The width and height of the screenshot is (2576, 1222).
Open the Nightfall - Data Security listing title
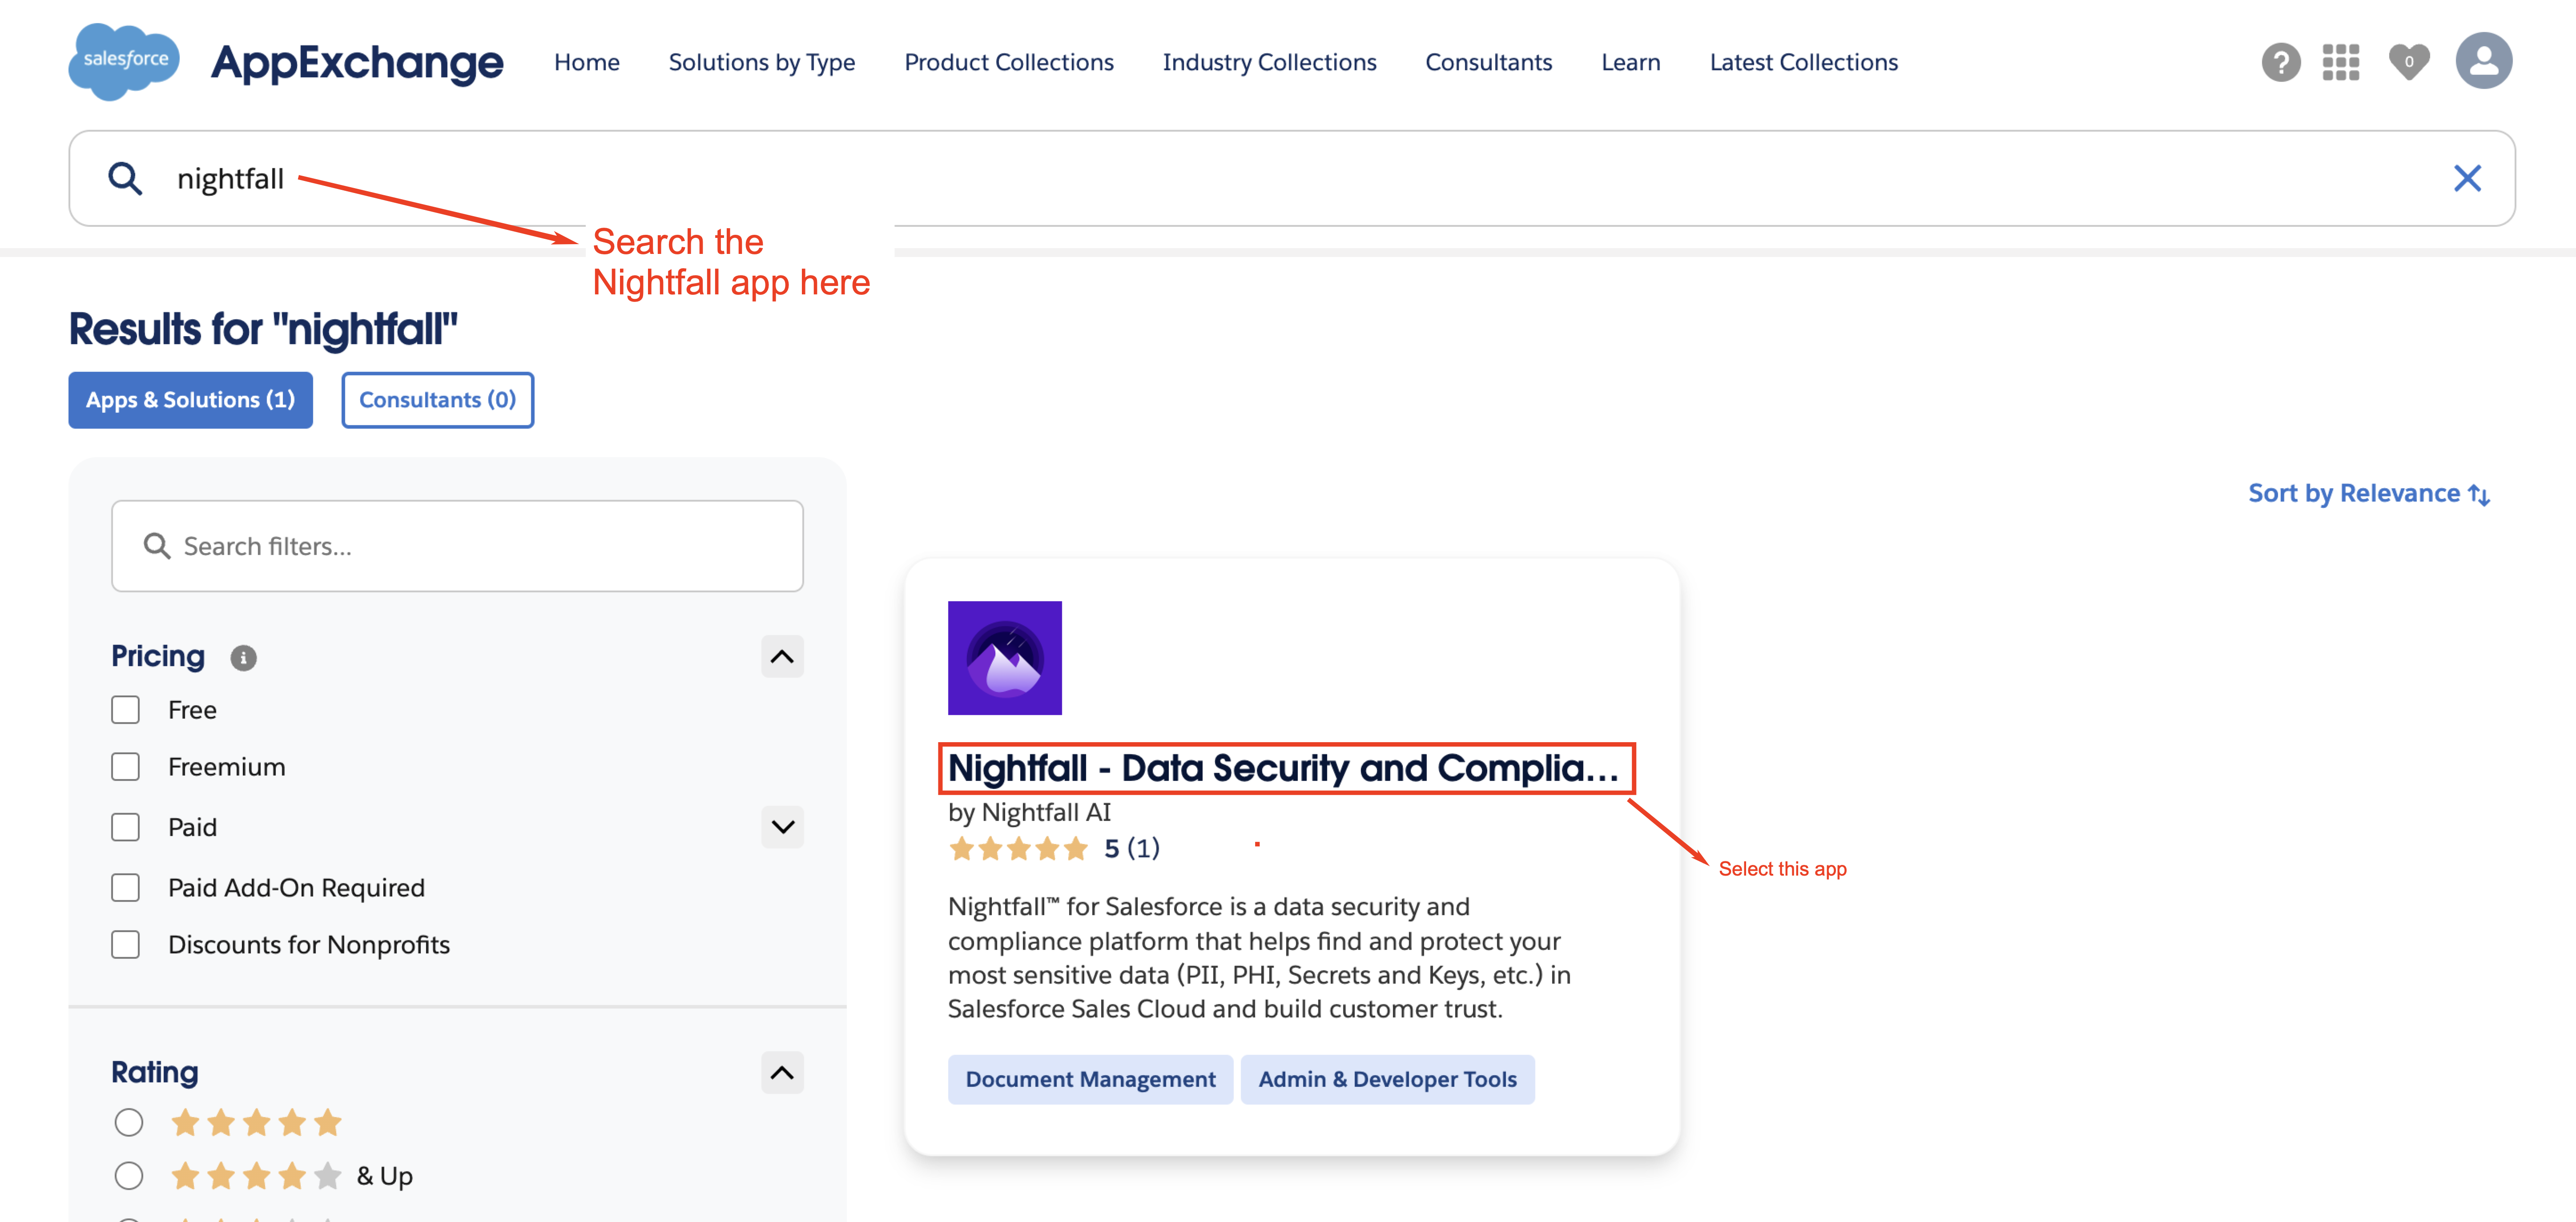(1283, 768)
